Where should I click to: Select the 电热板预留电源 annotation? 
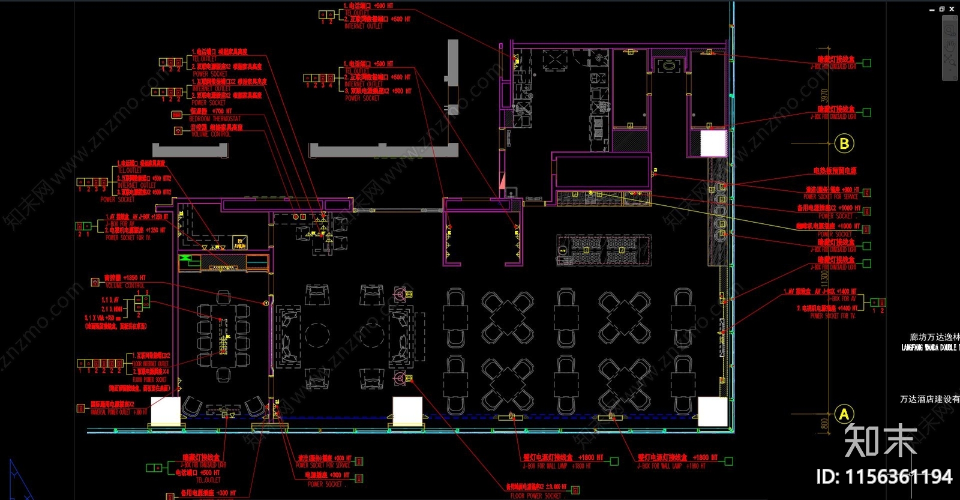835,171
